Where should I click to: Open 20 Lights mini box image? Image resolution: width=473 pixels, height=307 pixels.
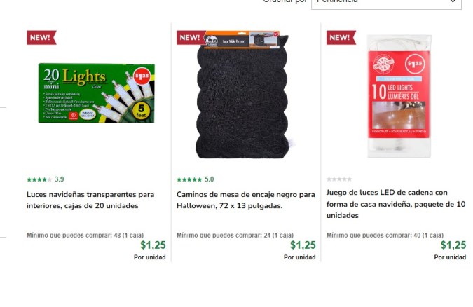[97, 93]
